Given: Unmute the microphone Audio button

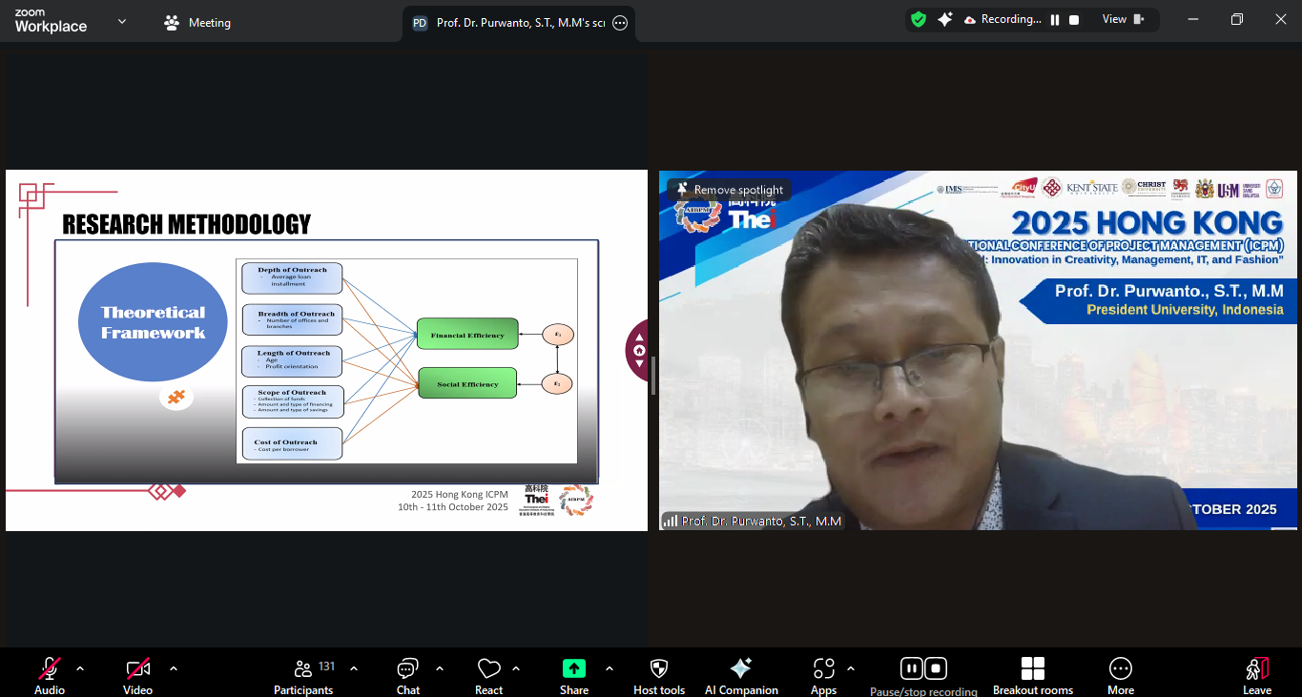Looking at the screenshot, I should [50, 669].
